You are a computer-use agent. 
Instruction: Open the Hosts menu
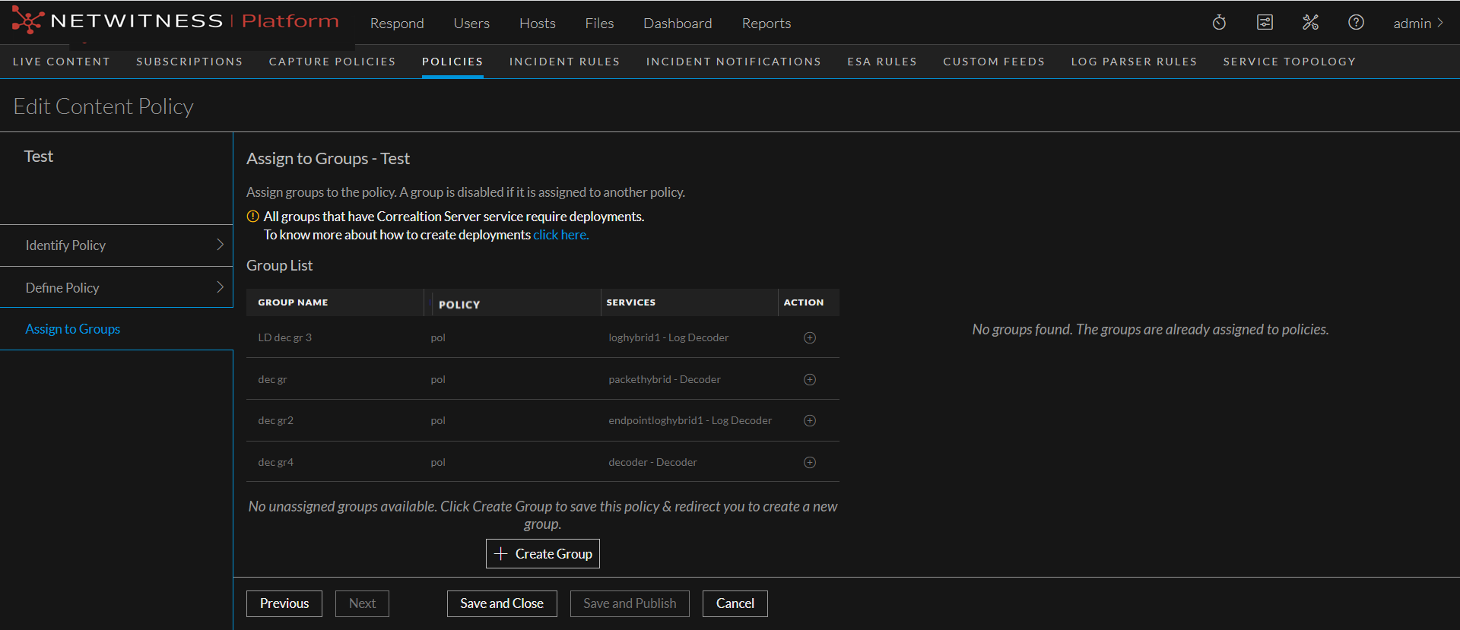click(538, 24)
